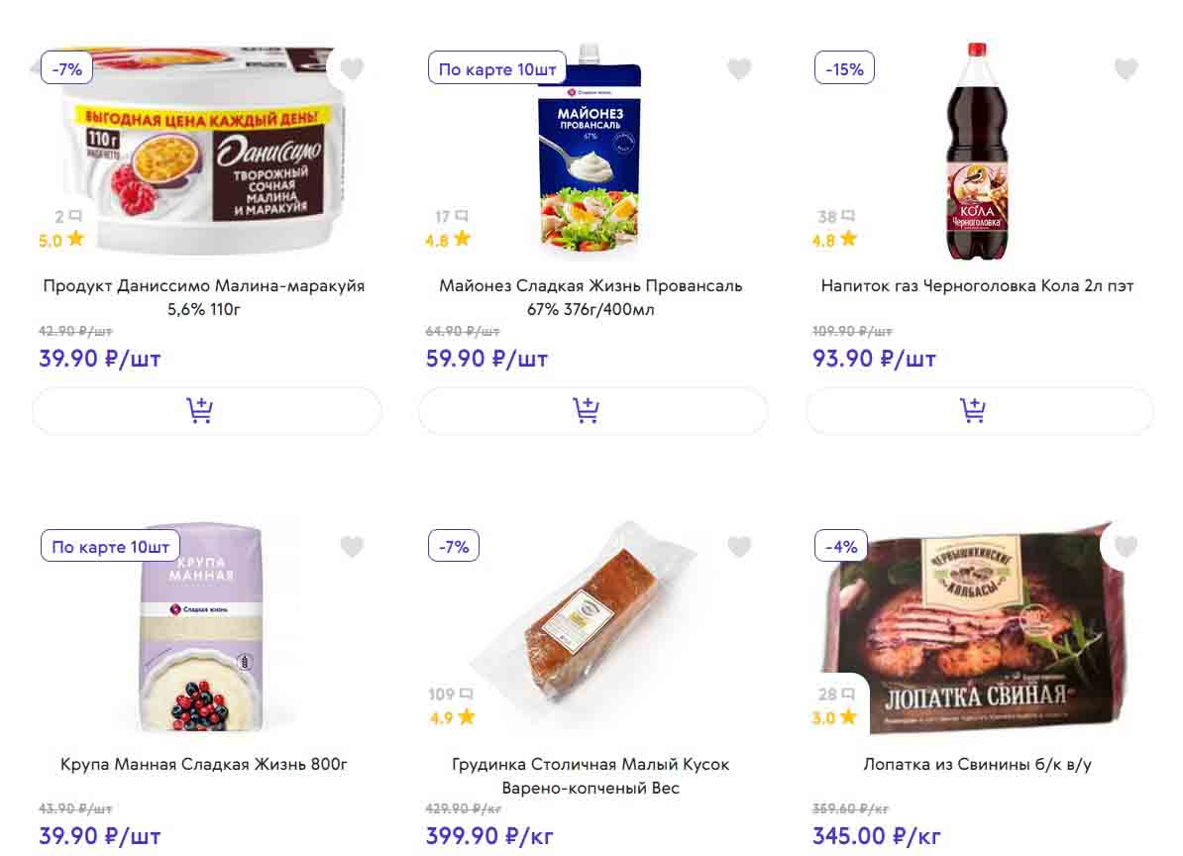Viewport: 1183px width, 856px height.
Task: Favorite the Lopatka pork shoulder item
Action: 1126,547
